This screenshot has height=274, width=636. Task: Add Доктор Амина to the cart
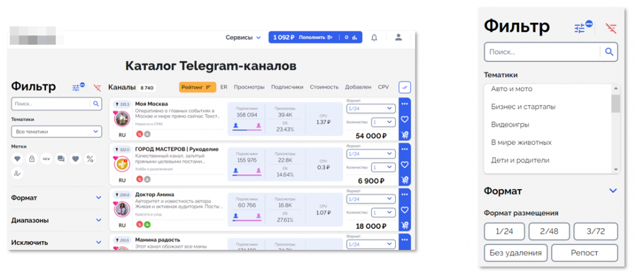(x=404, y=226)
